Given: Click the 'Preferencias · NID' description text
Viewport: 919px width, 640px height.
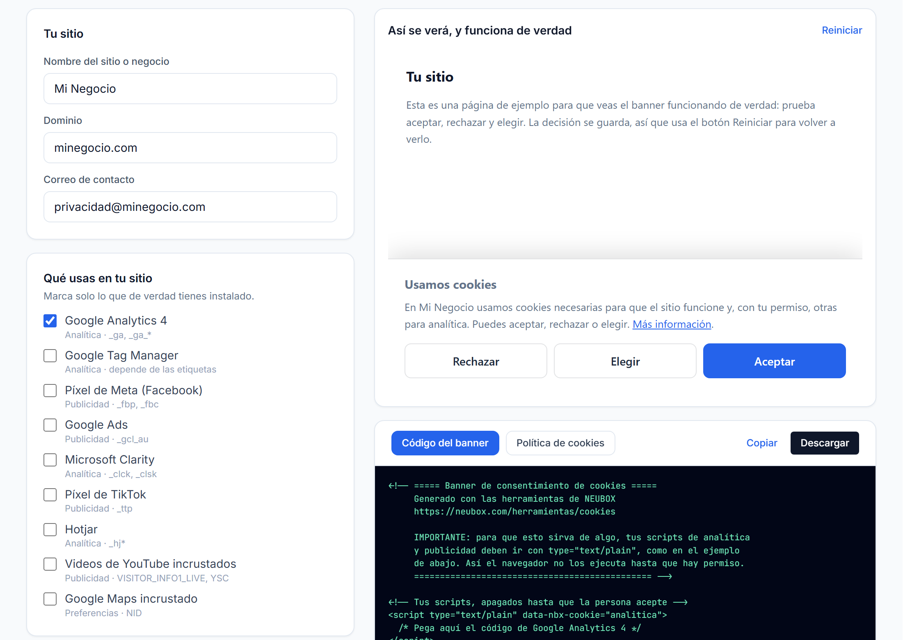Looking at the screenshot, I should pyautogui.click(x=103, y=613).
